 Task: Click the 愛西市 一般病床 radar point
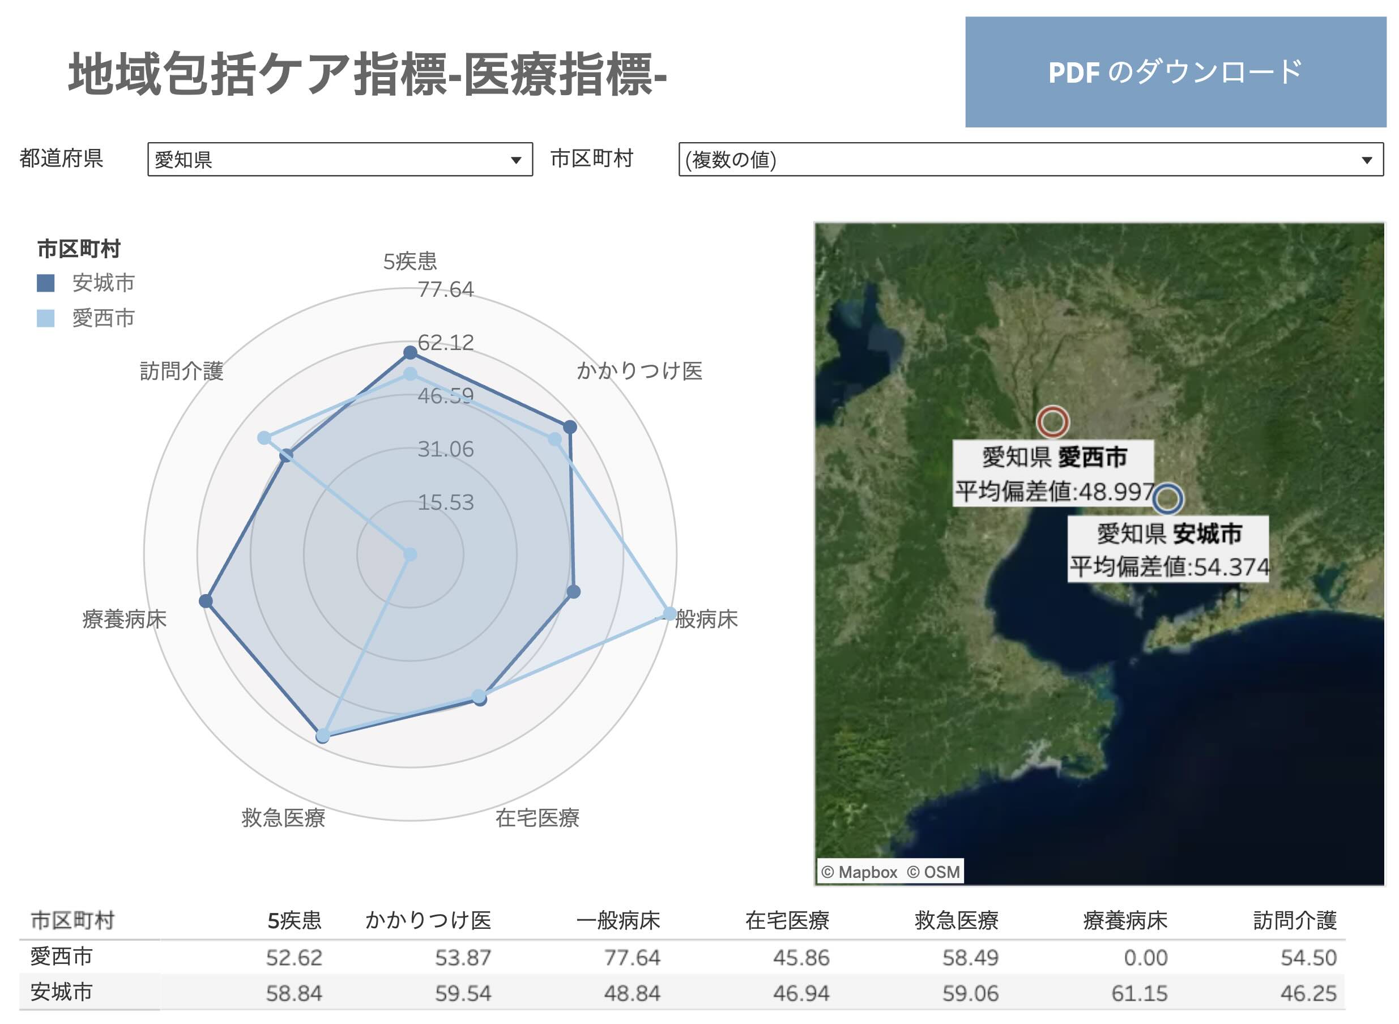coord(670,613)
